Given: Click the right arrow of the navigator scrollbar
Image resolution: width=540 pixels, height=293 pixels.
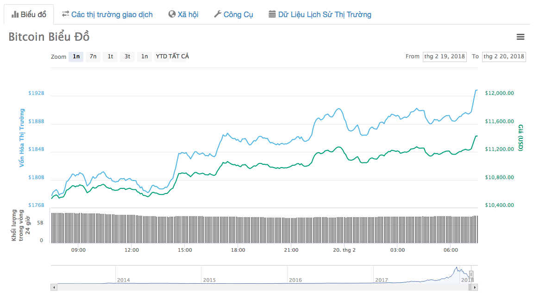Looking at the screenshot, I should click(475, 287).
